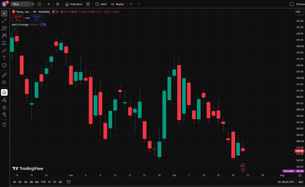This screenshot has height=187, width=305.
Task: Open the user profile avatar menu
Action: pyautogui.click(x=4, y=4)
